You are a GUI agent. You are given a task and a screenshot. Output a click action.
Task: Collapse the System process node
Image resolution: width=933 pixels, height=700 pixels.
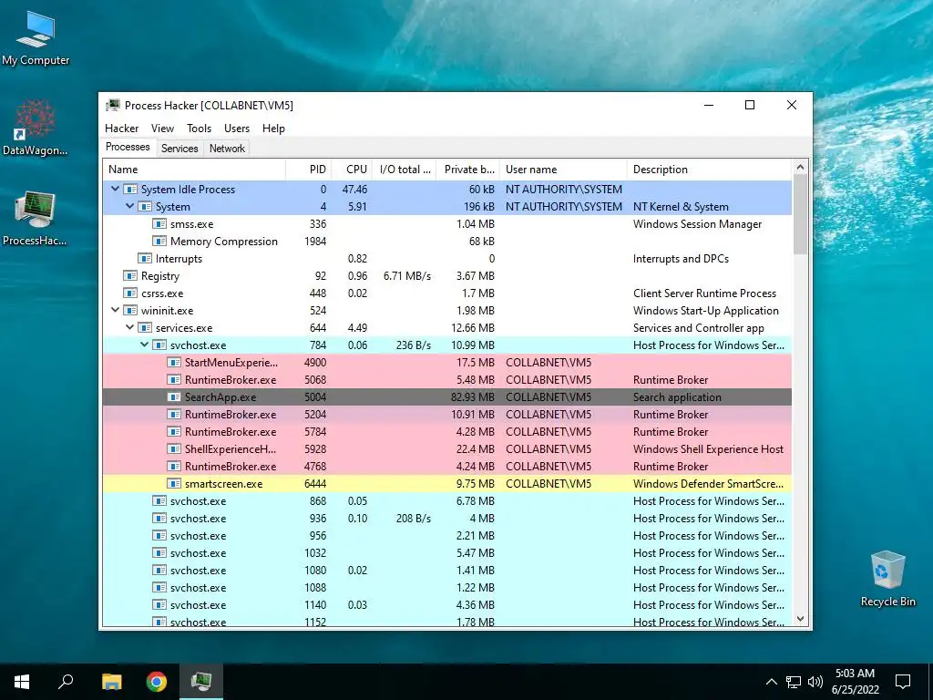pyautogui.click(x=129, y=206)
